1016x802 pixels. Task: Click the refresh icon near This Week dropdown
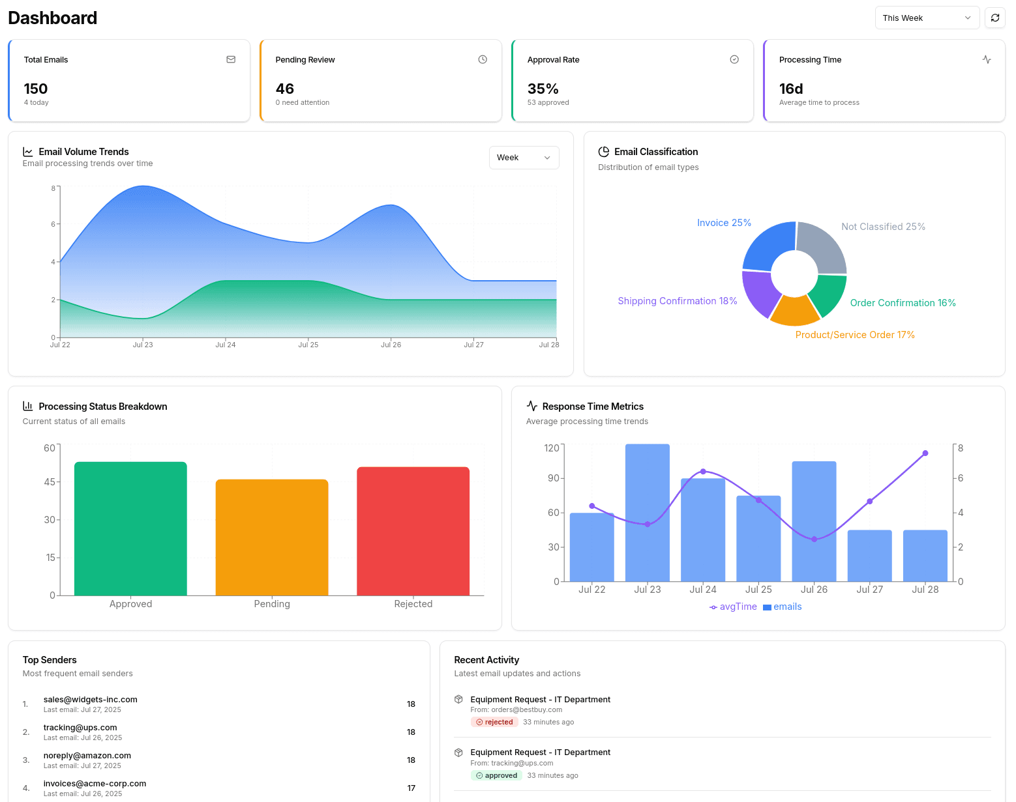995,18
